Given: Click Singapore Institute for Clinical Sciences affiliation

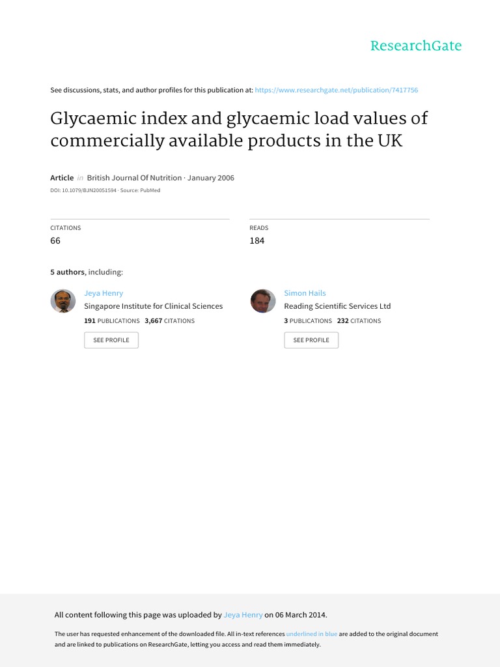Looking at the screenshot, I should click(x=154, y=306).
